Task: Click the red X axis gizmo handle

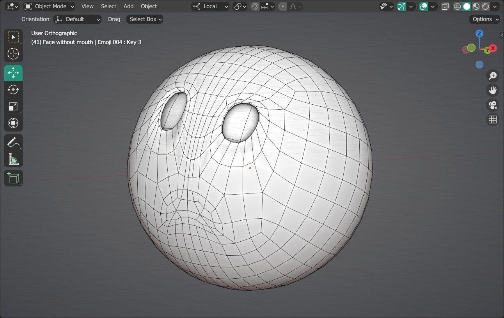Action: pos(493,48)
